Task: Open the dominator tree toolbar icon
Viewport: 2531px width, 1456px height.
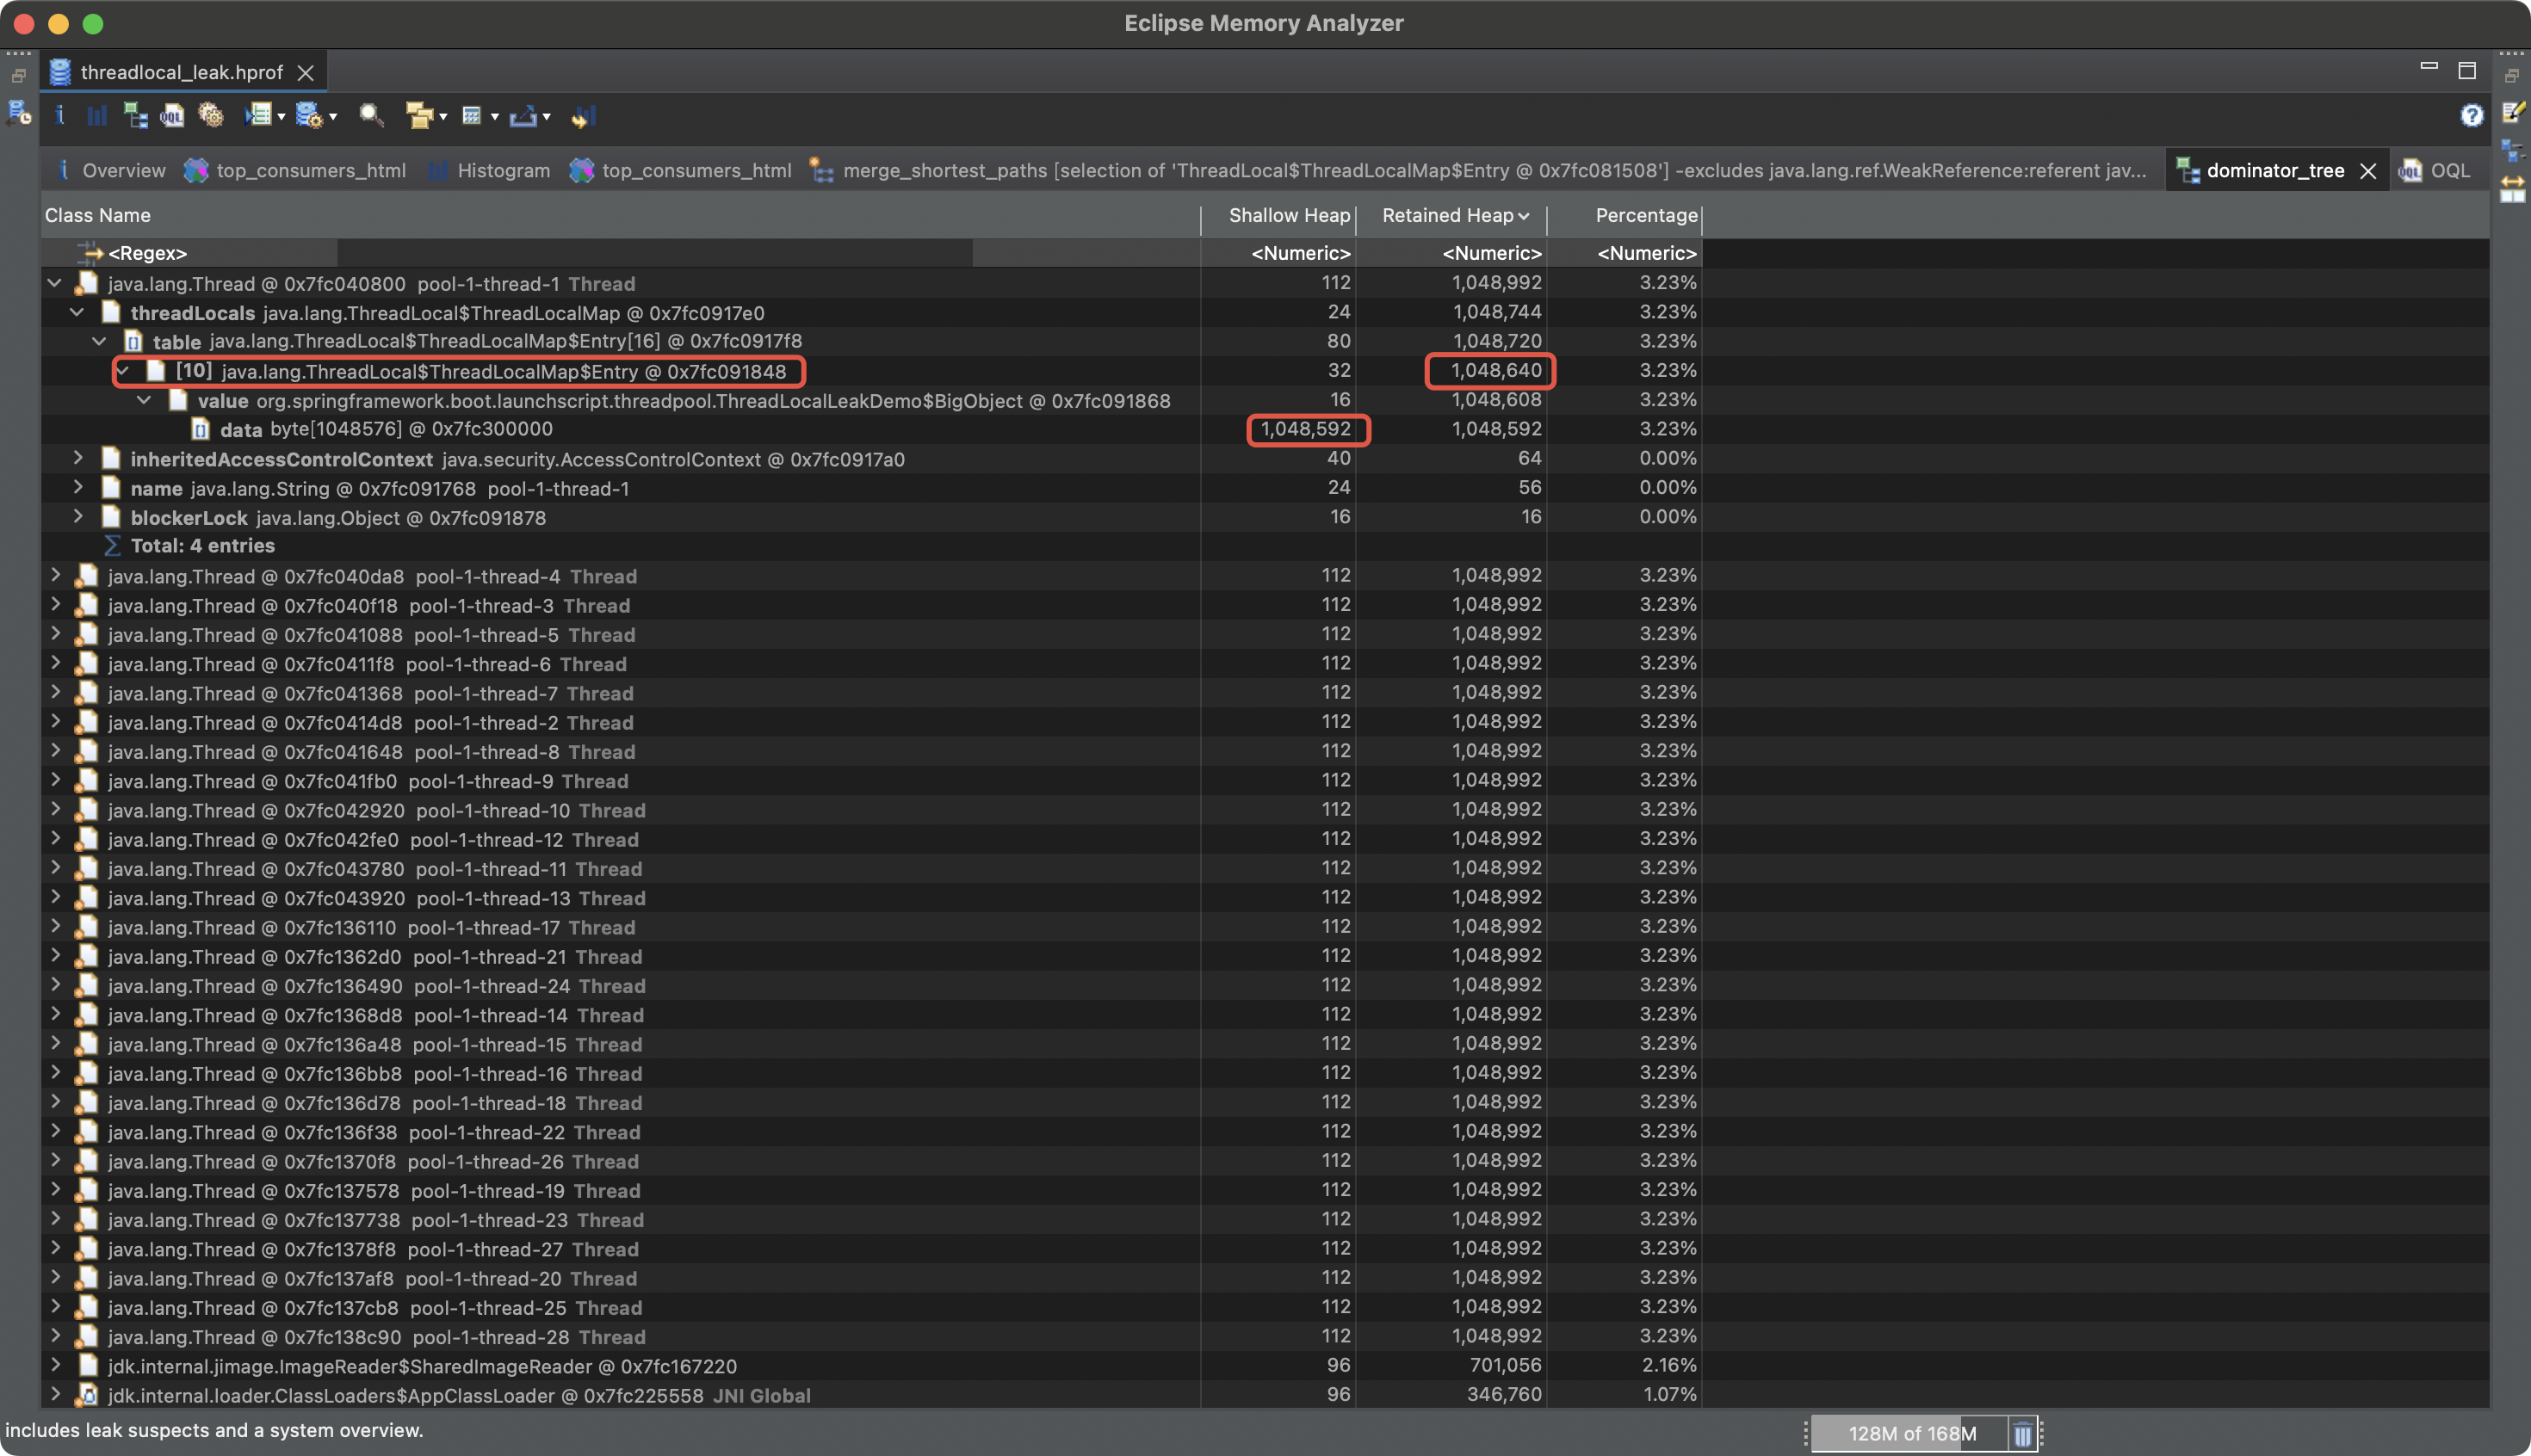Action: (x=135, y=116)
